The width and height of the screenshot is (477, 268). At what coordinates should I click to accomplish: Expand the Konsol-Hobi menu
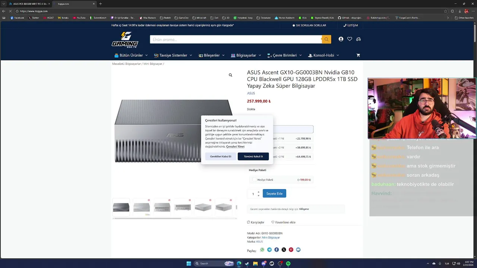(323, 55)
